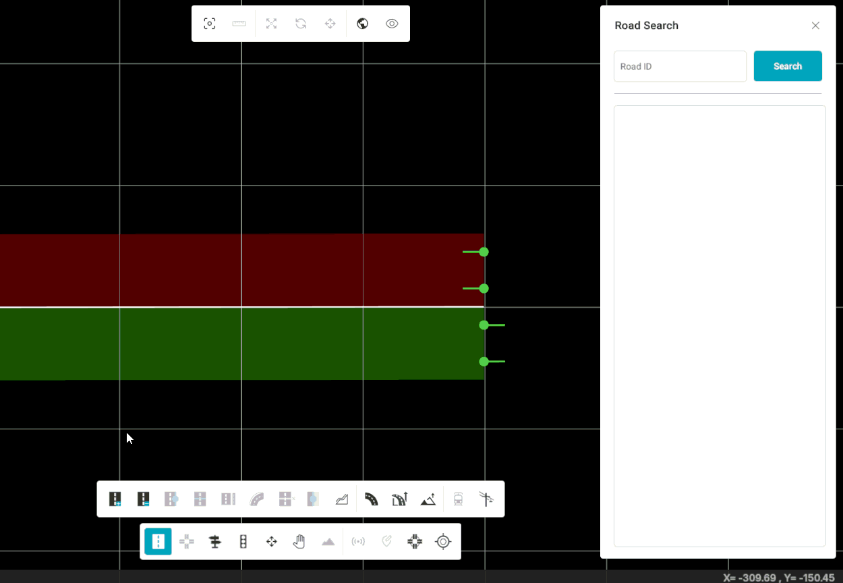Click the four-arrow move tool in bottom toolbar

point(271,541)
